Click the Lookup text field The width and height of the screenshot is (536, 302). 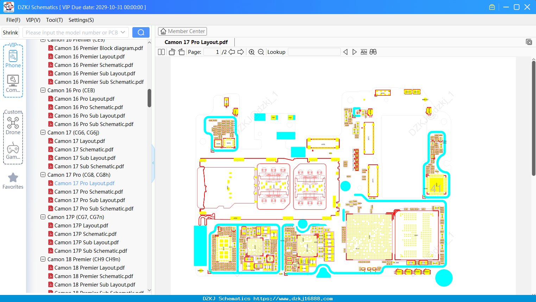point(314,52)
